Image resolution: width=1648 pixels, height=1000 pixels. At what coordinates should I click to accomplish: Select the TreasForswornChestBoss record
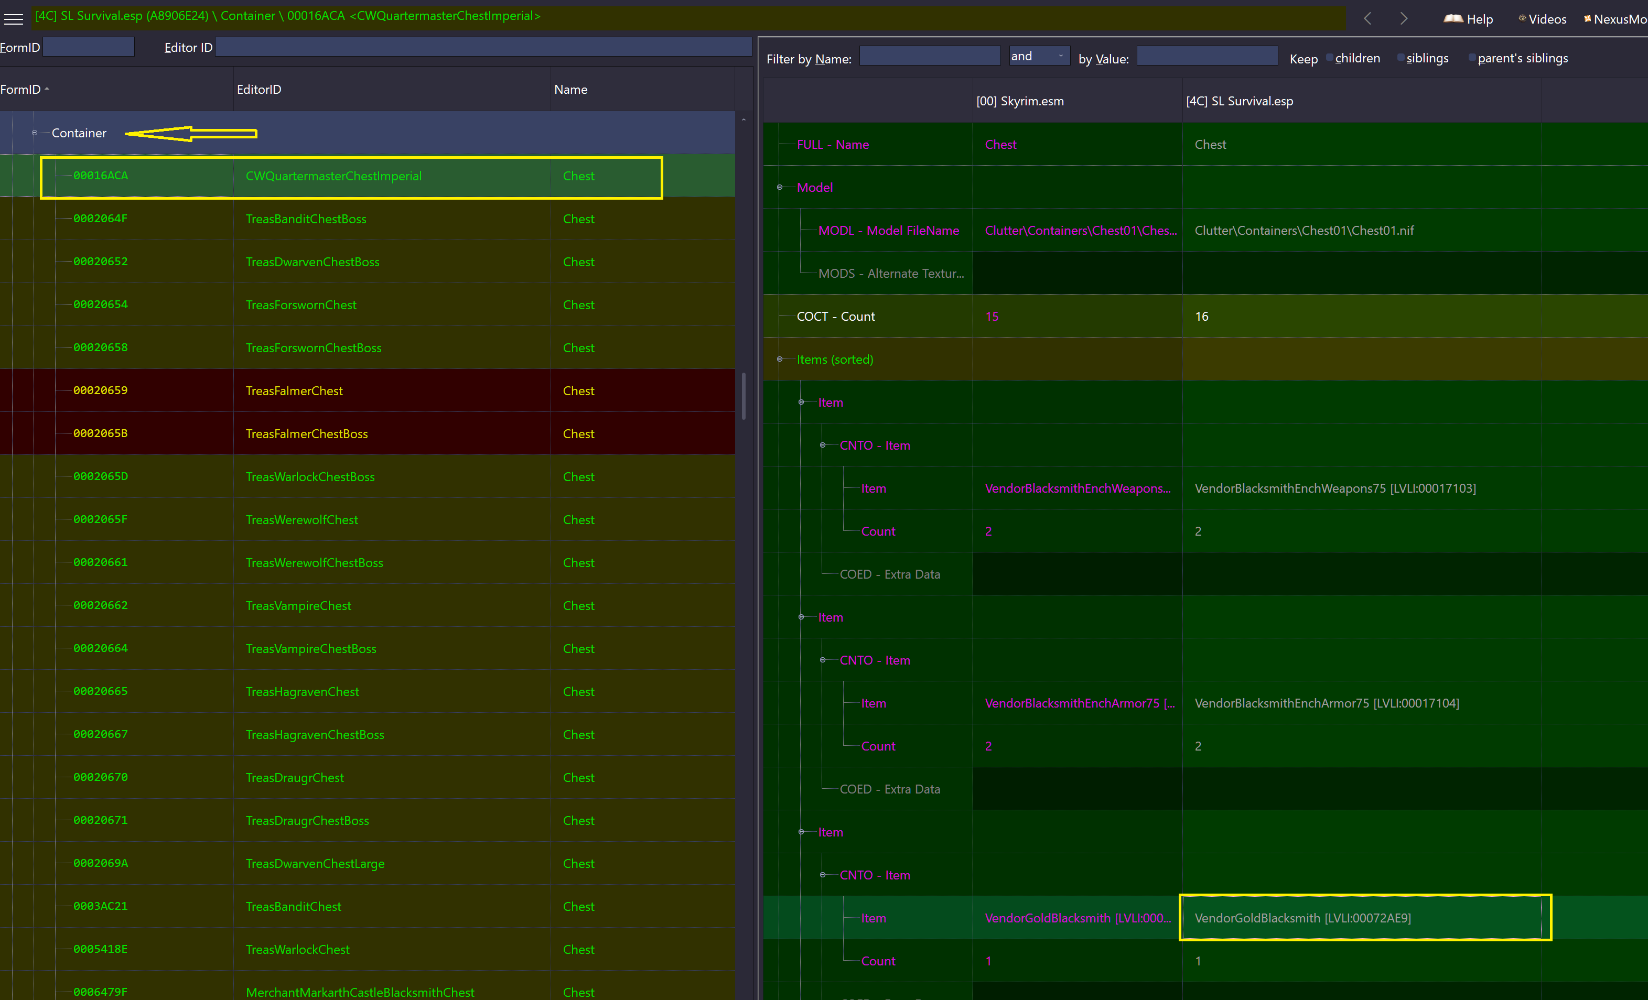pyautogui.click(x=367, y=347)
